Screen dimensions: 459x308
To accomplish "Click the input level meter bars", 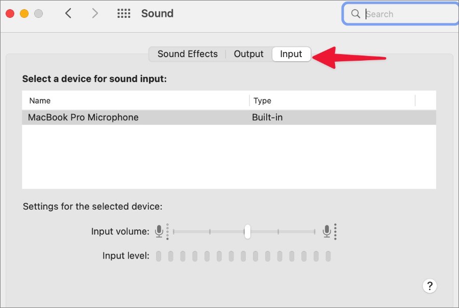I will coord(243,256).
